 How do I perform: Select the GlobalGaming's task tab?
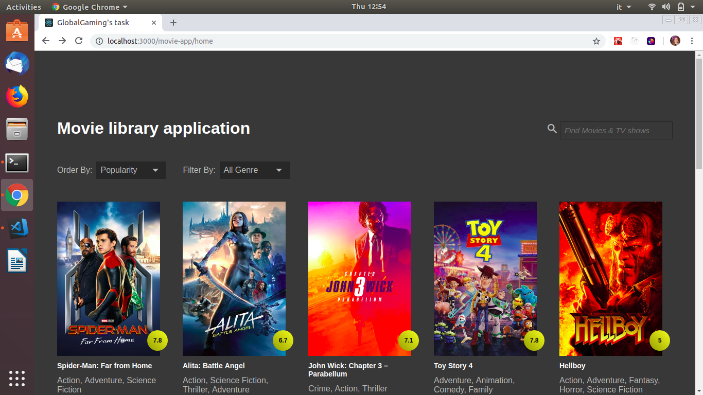(x=98, y=23)
